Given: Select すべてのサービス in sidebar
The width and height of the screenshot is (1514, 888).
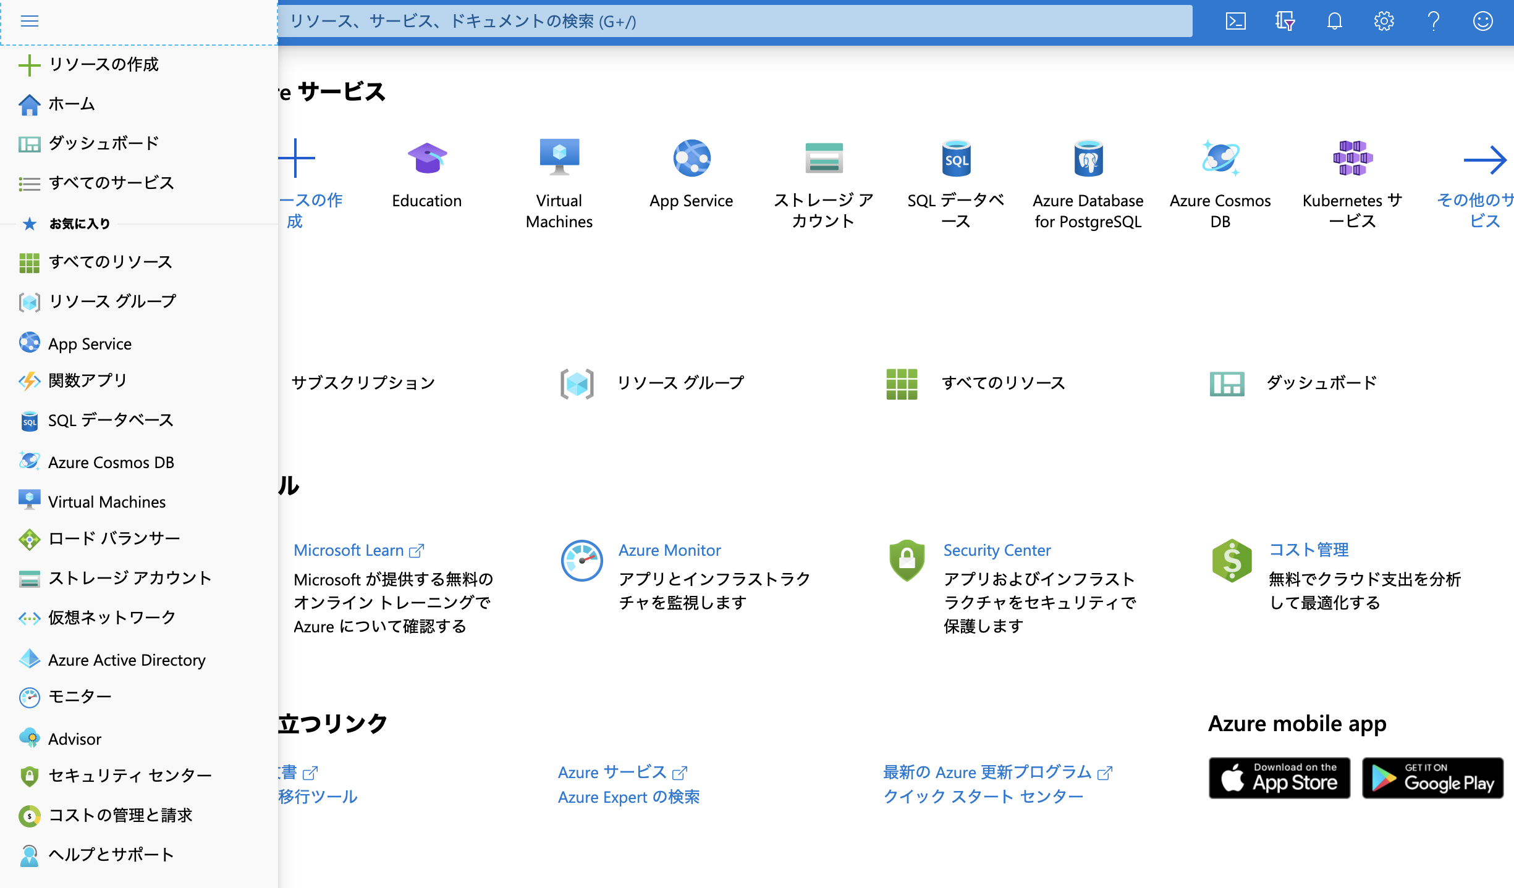Looking at the screenshot, I should [x=111, y=183].
